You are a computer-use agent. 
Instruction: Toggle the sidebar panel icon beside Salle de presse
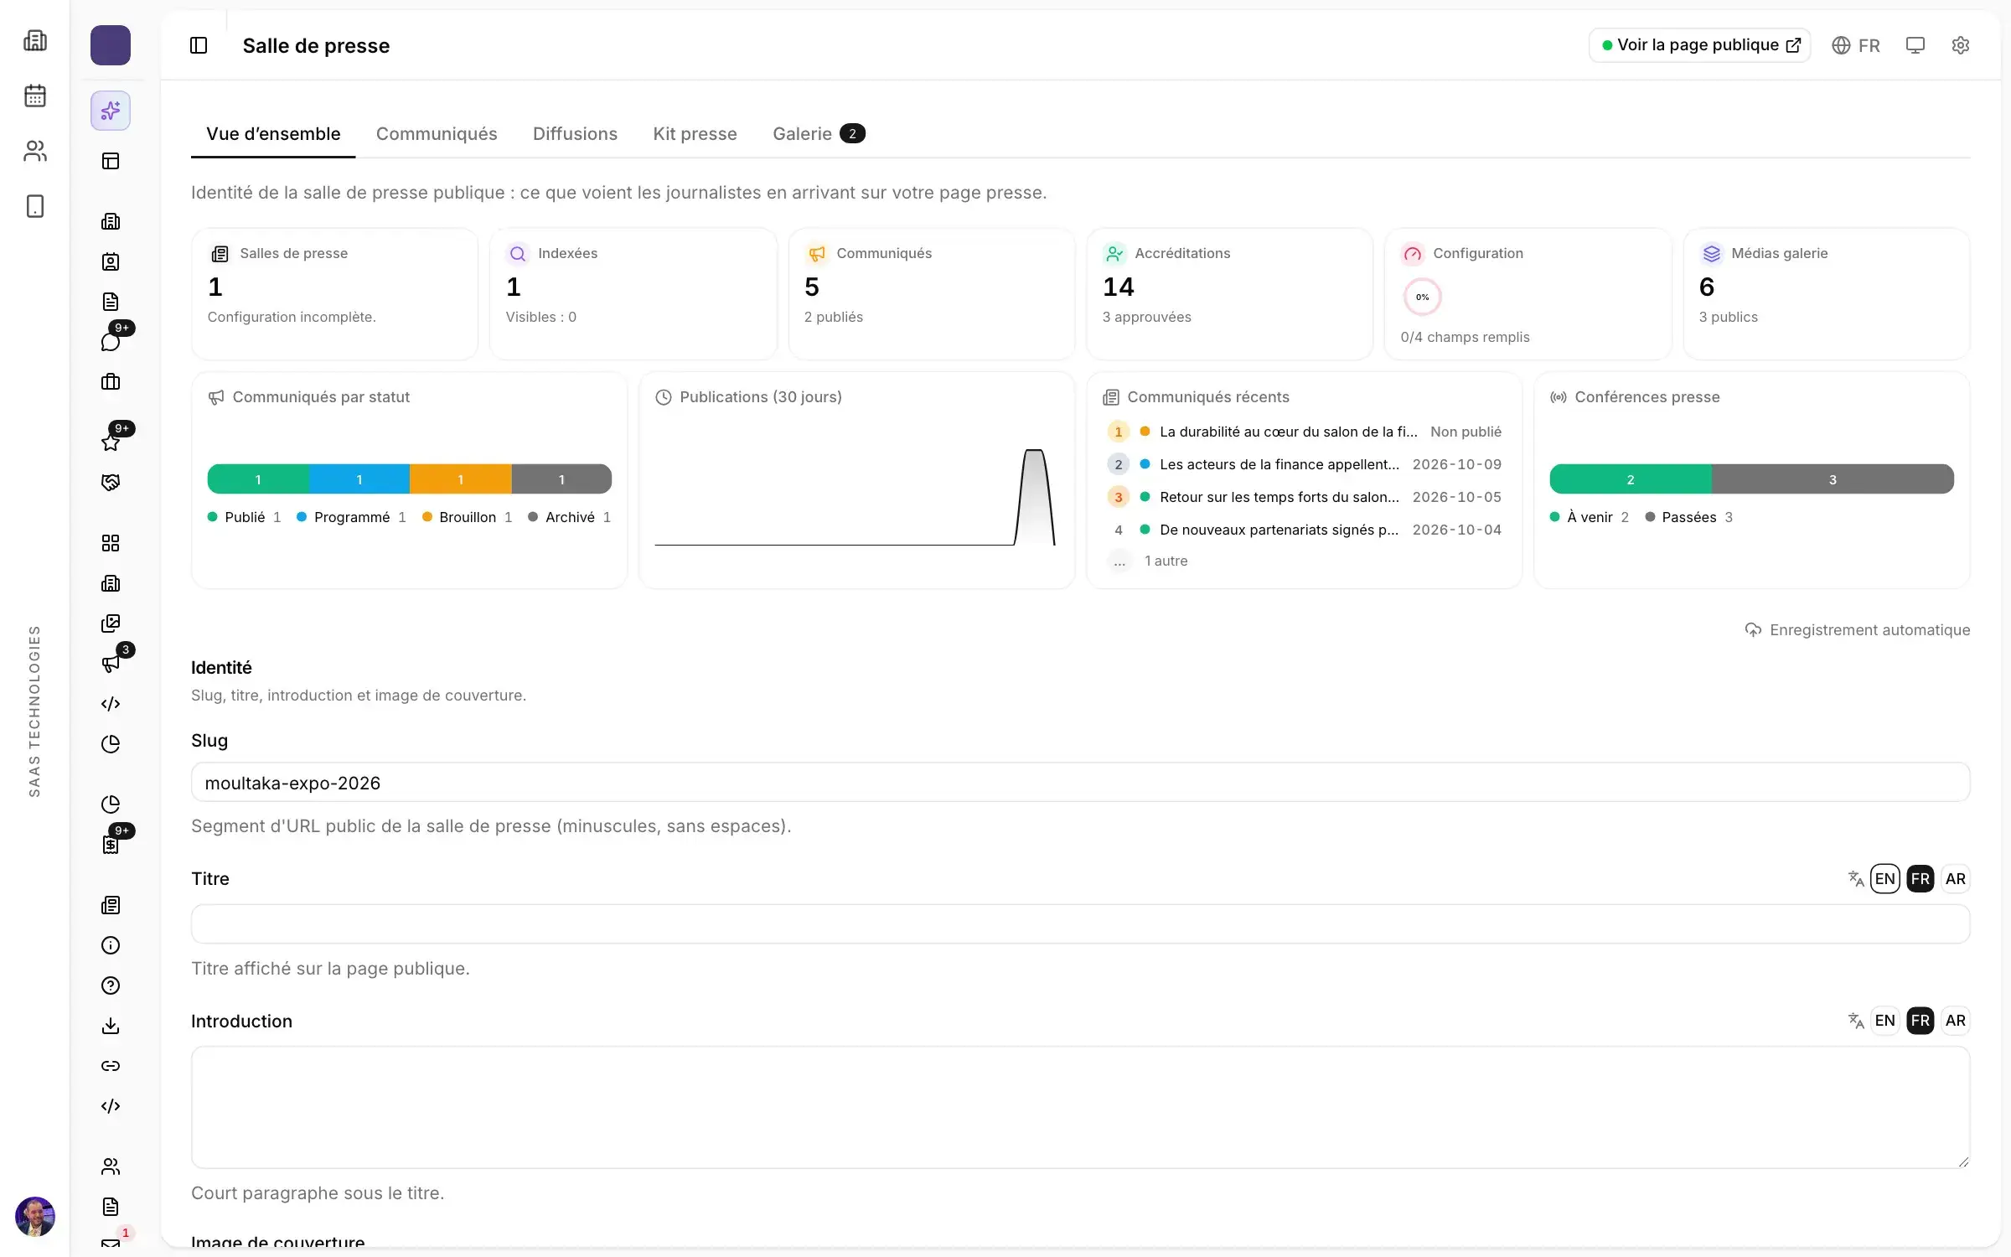coord(199,45)
